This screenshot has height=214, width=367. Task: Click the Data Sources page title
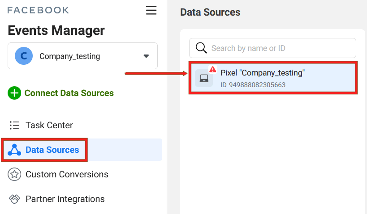coord(210,12)
